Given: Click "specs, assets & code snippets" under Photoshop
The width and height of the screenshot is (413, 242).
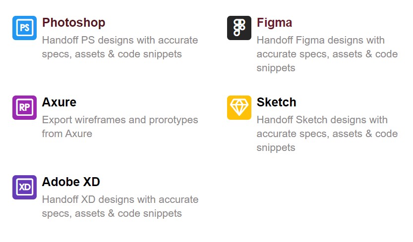Looking at the screenshot, I should 112,54.
